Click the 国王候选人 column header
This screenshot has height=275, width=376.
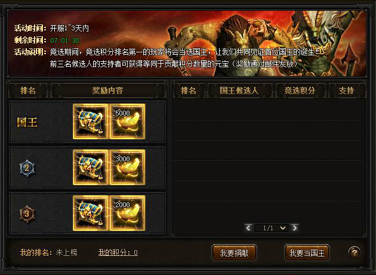(x=239, y=90)
